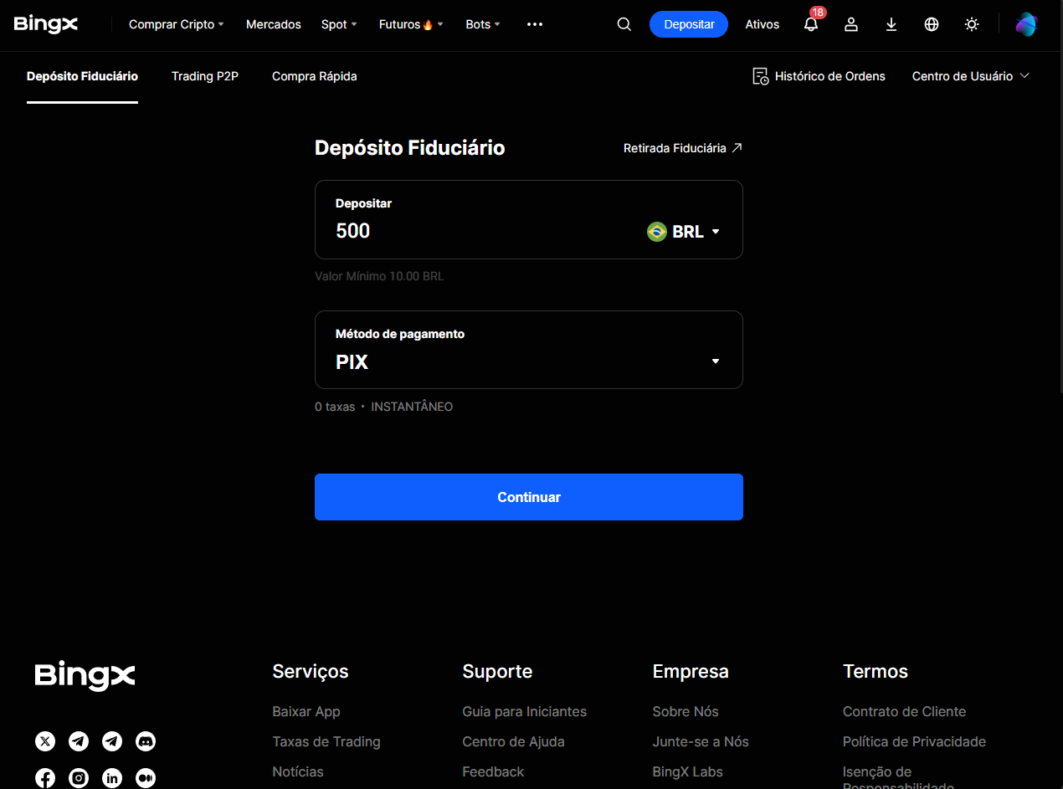Expand the Comprar Cripto menu

pyautogui.click(x=176, y=24)
